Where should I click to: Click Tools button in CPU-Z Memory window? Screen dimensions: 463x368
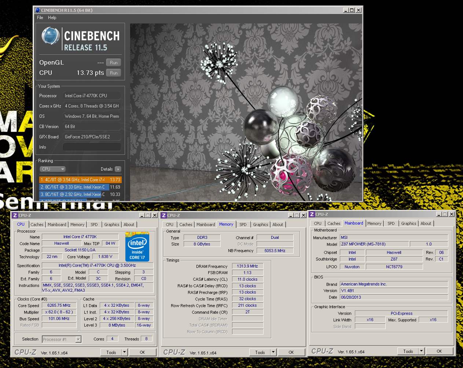(x=260, y=353)
